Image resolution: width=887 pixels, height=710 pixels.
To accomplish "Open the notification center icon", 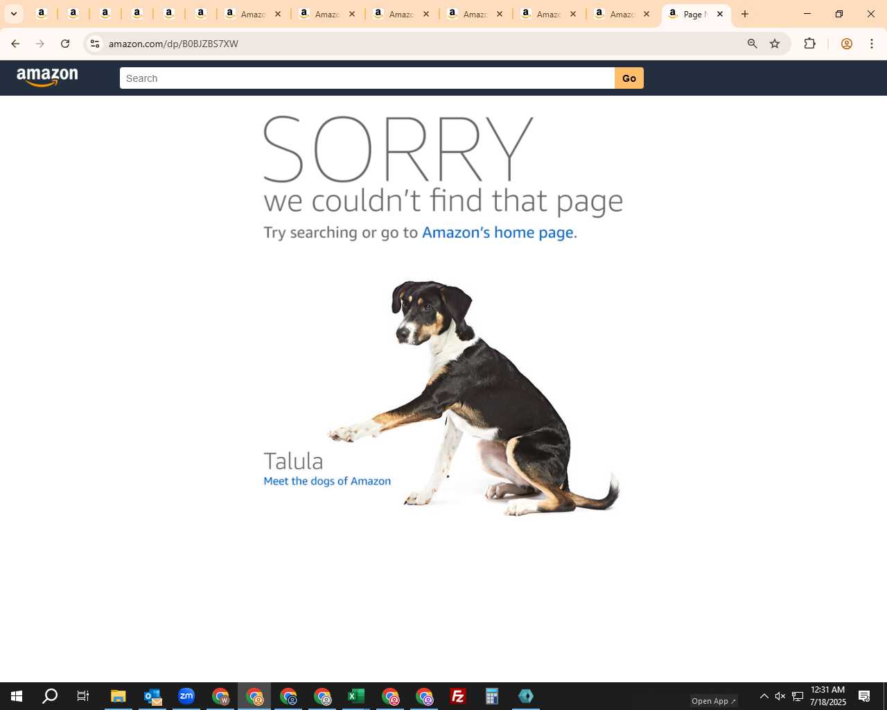I will 864,696.
